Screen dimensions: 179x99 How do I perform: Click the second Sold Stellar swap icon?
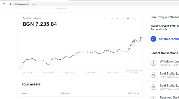pyautogui.click(x=153, y=87)
